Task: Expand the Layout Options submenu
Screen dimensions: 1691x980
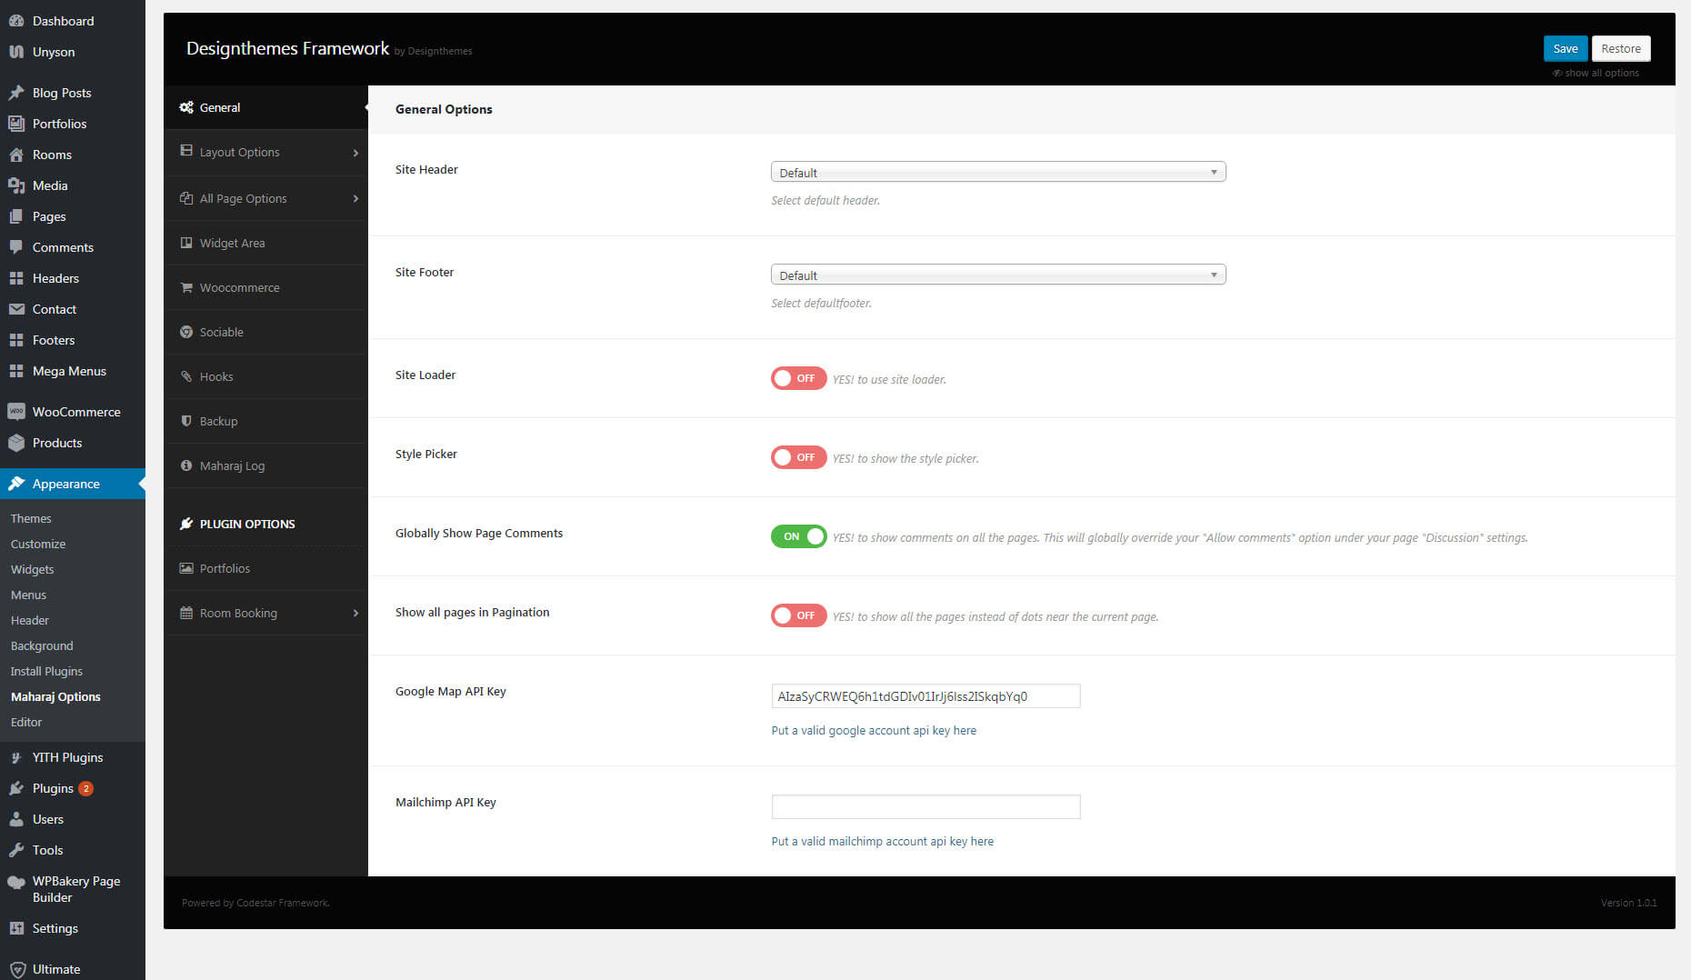Action: pos(239,152)
